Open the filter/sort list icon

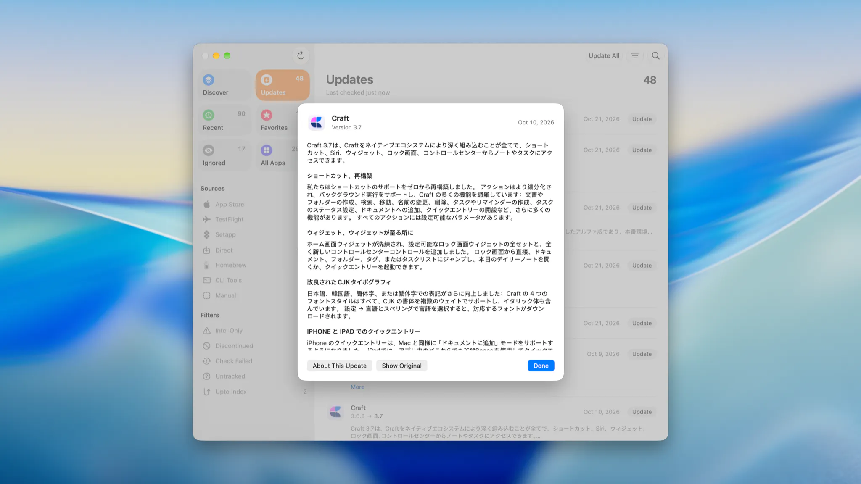635,55
